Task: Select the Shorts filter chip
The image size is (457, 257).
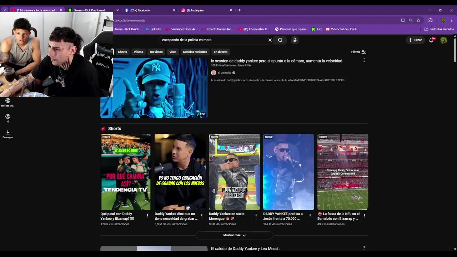Action: 122,52
